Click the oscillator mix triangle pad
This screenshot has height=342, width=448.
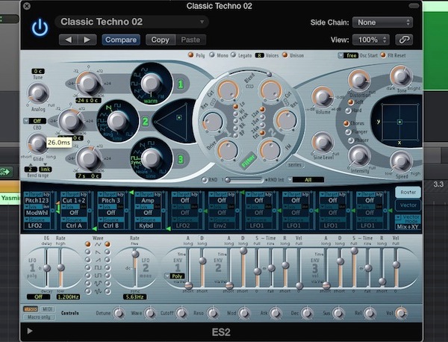click(x=174, y=122)
